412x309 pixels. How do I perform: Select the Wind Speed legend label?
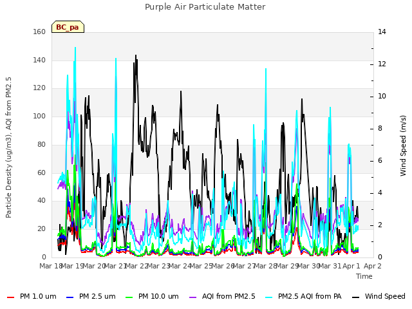click(x=385, y=296)
